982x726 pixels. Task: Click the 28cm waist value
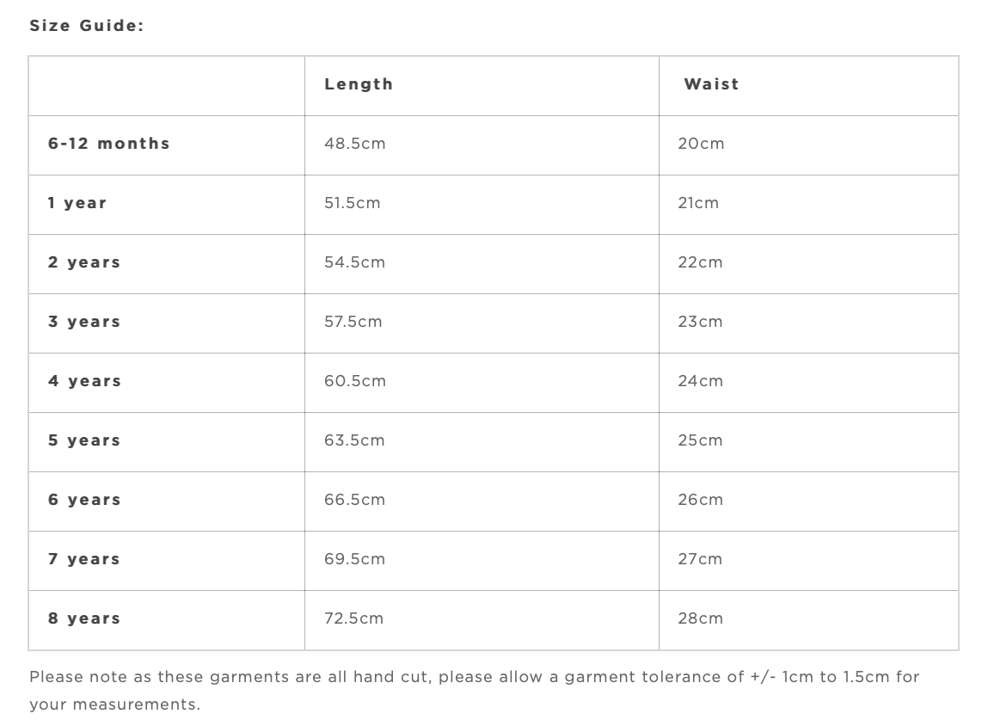coord(700,618)
